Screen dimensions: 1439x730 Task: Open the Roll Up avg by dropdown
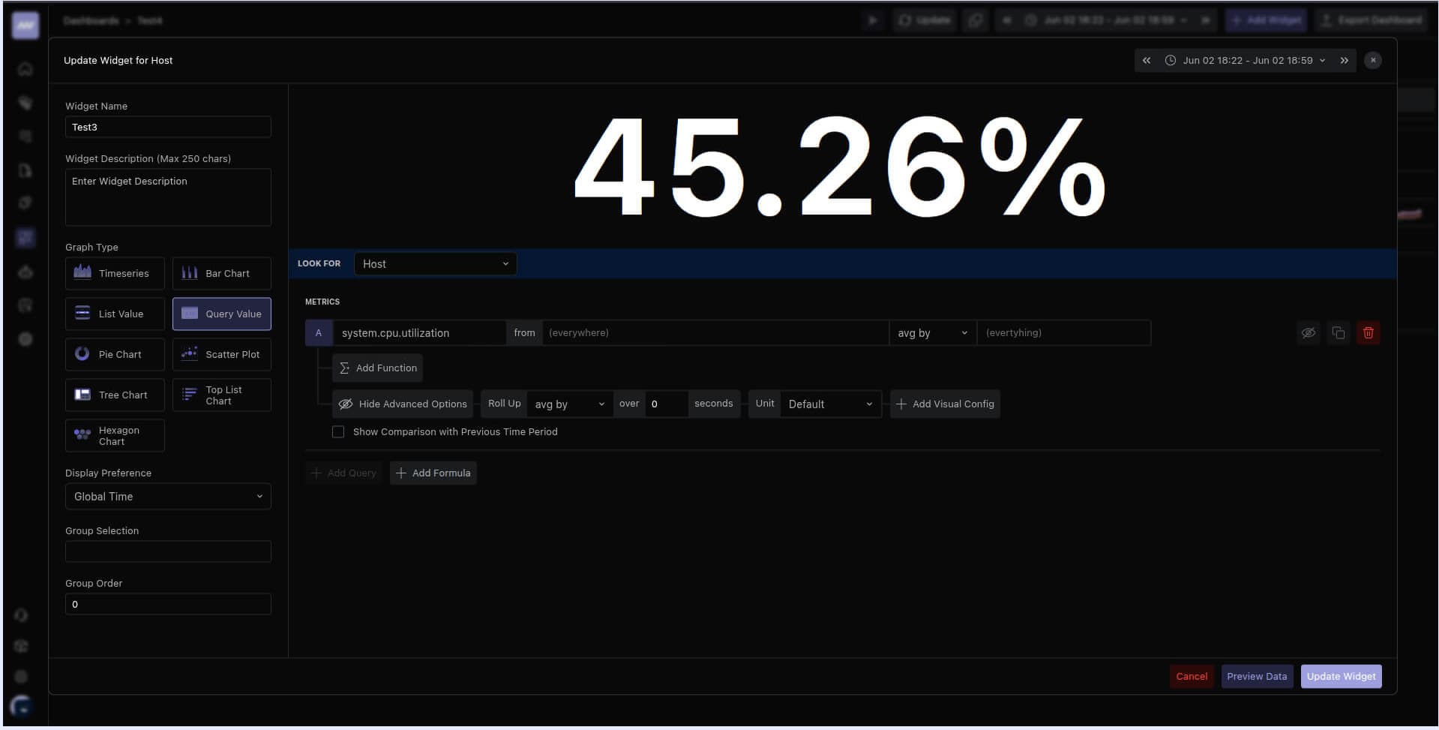(569, 404)
